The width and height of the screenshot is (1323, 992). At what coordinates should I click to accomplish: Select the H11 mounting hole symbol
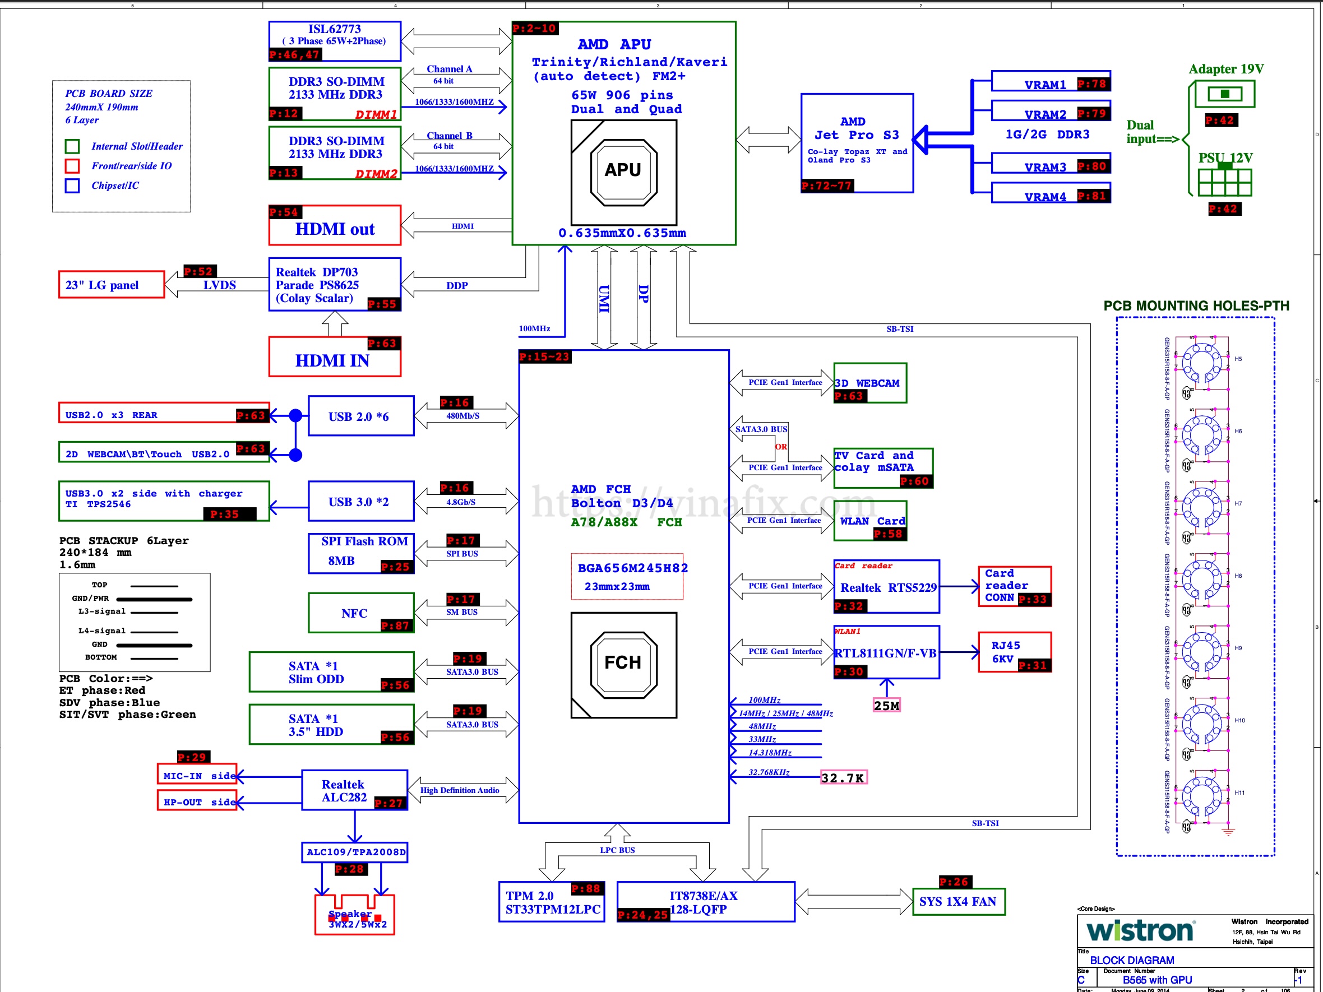(1201, 796)
